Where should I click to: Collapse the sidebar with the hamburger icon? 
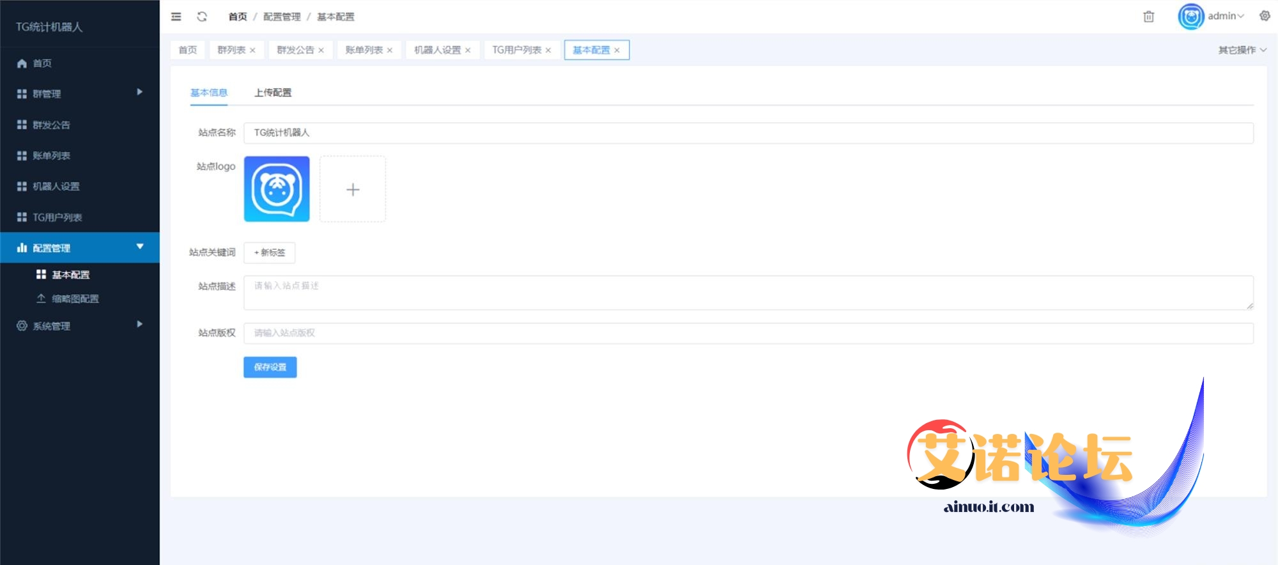[x=176, y=17]
